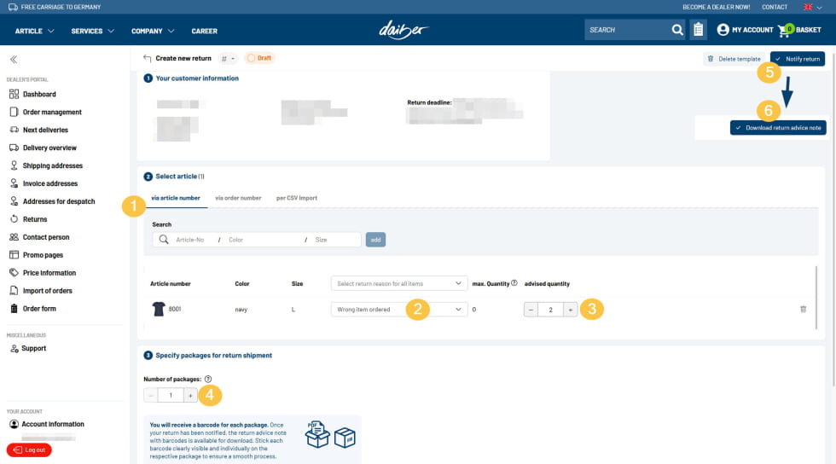Click the advised quantity value field
The image size is (836, 464).
550,310
